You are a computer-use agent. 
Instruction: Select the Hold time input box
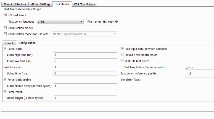point(85,67)
